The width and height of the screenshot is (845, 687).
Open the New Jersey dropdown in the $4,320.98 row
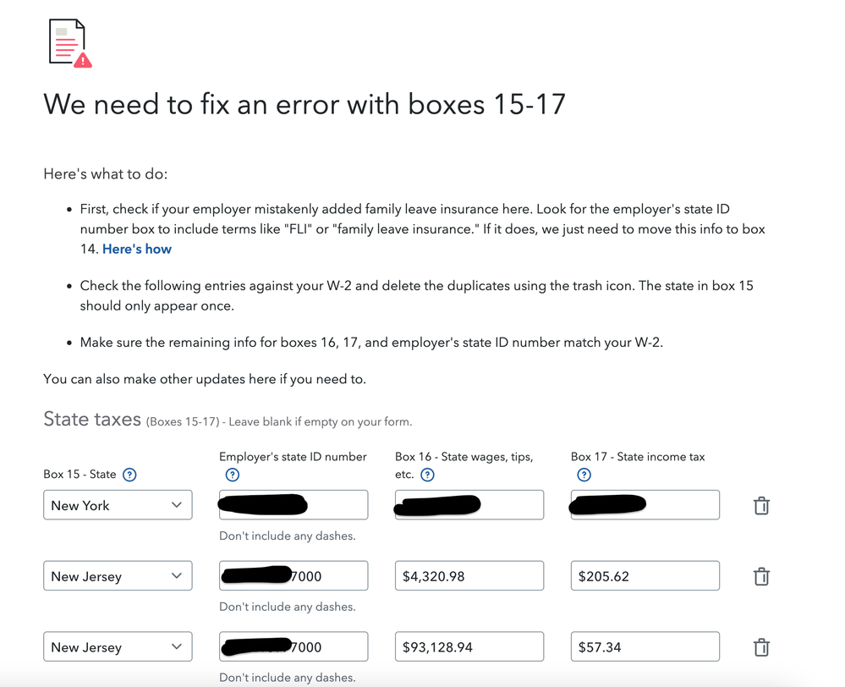click(x=118, y=575)
